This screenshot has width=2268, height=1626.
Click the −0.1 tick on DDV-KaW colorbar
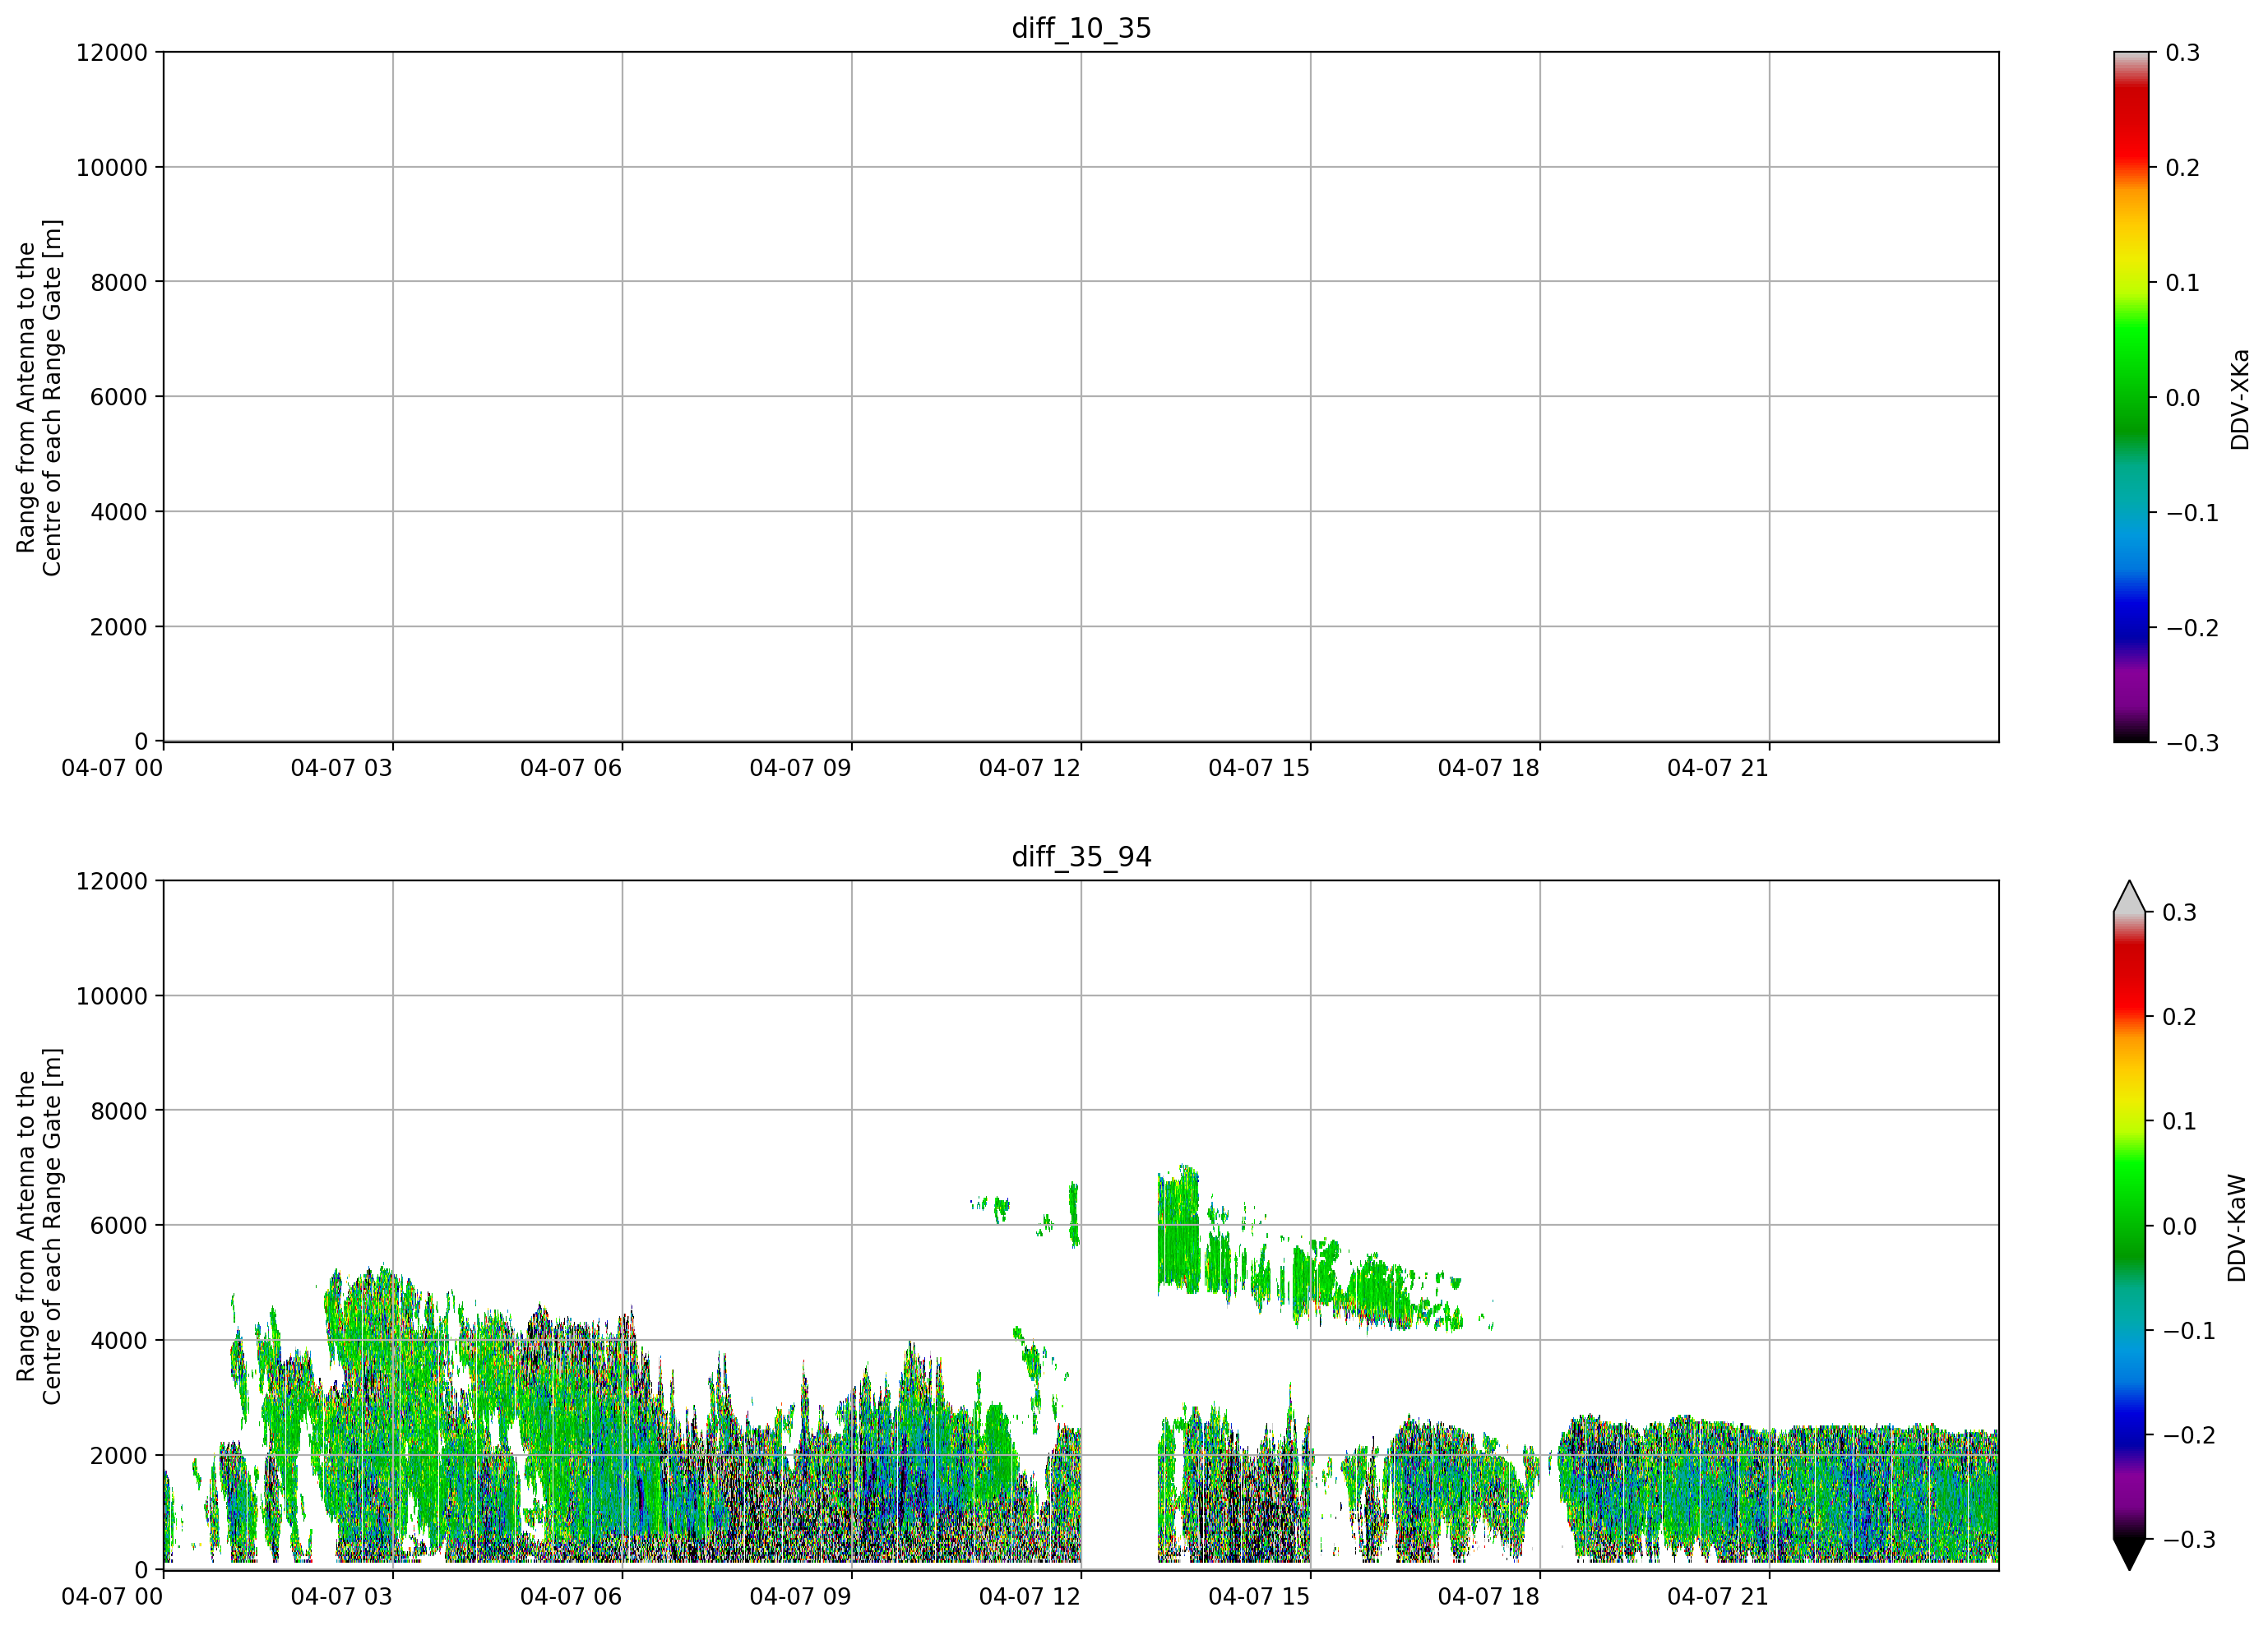(2189, 1330)
